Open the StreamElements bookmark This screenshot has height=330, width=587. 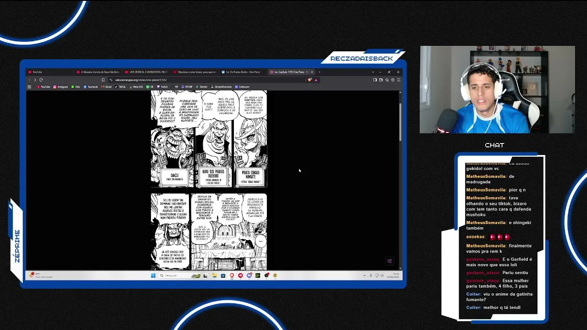pos(222,87)
